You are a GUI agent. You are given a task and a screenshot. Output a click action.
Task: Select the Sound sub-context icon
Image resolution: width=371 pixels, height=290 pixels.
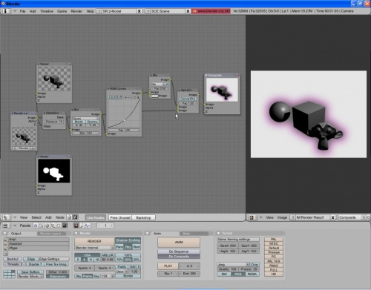[x=88, y=225]
